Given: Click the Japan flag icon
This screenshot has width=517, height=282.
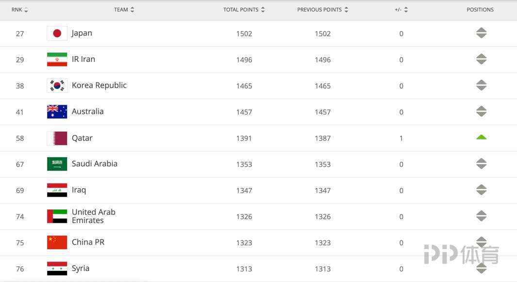Looking at the screenshot, I should coord(57,33).
